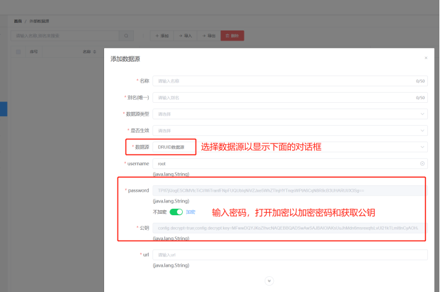Toggle the 加密 encryption switch

pyautogui.click(x=176, y=212)
